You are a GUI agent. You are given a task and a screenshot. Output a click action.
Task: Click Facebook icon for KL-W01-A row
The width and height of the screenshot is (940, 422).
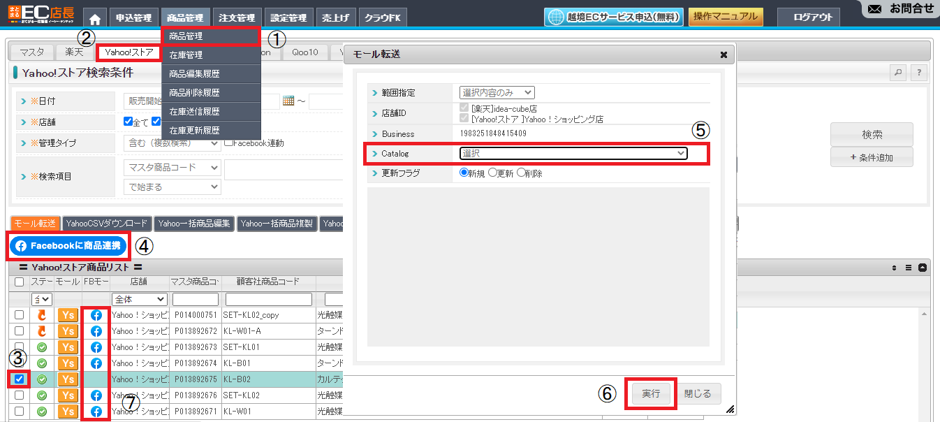tap(96, 331)
